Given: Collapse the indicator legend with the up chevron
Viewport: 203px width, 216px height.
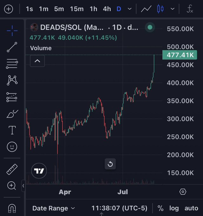Looking at the screenshot, I should click(37, 61).
